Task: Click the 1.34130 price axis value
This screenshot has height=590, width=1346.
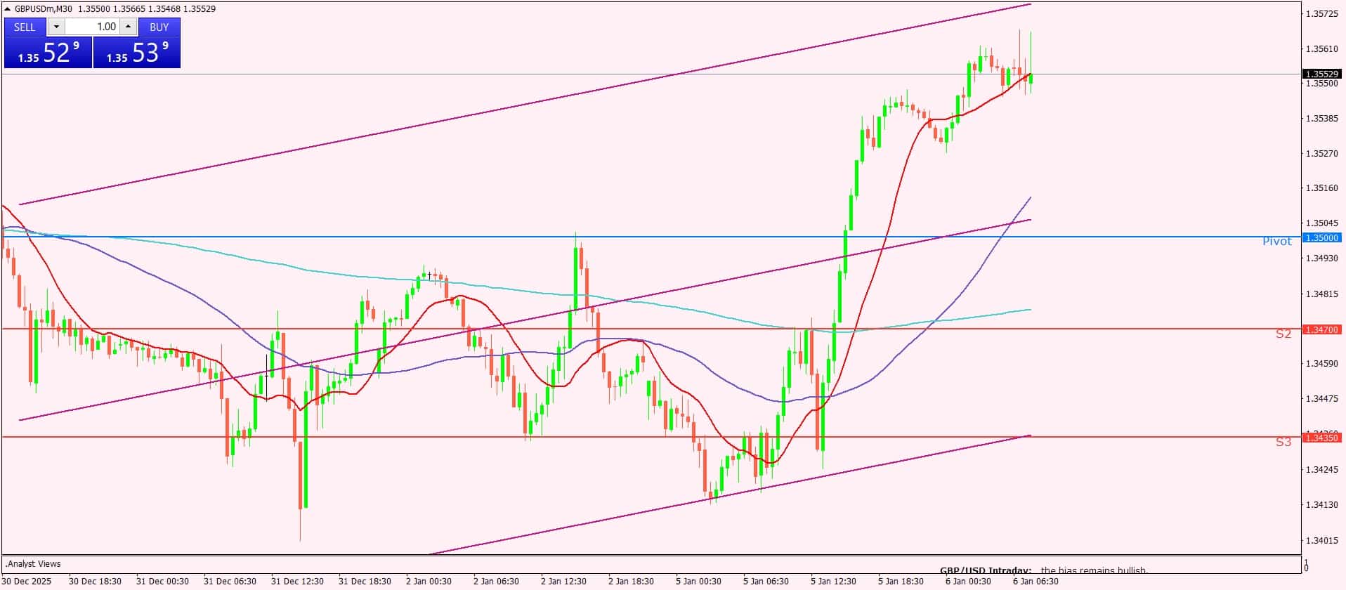Action: pyautogui.click(x=1321, y=504)
